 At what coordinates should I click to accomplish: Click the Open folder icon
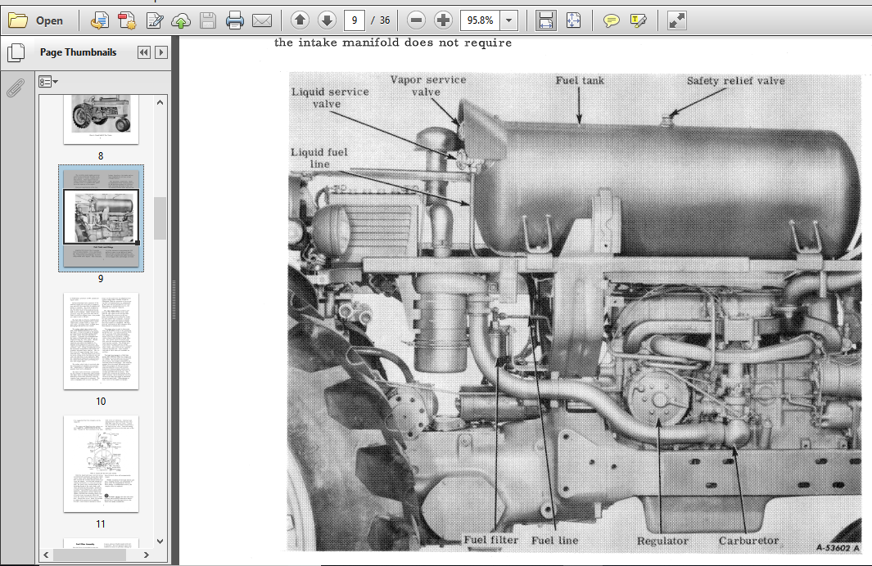pyautogui.click(x=18, y=20)
